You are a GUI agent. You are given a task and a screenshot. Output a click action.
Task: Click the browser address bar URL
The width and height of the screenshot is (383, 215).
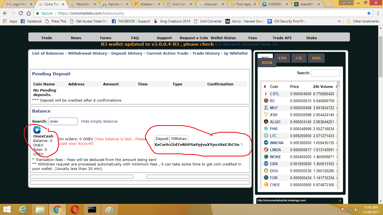coord(91,13)
